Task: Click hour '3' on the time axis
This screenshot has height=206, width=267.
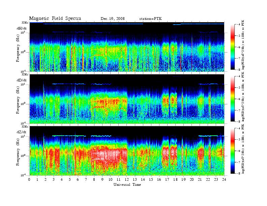Action: point(54,179)
